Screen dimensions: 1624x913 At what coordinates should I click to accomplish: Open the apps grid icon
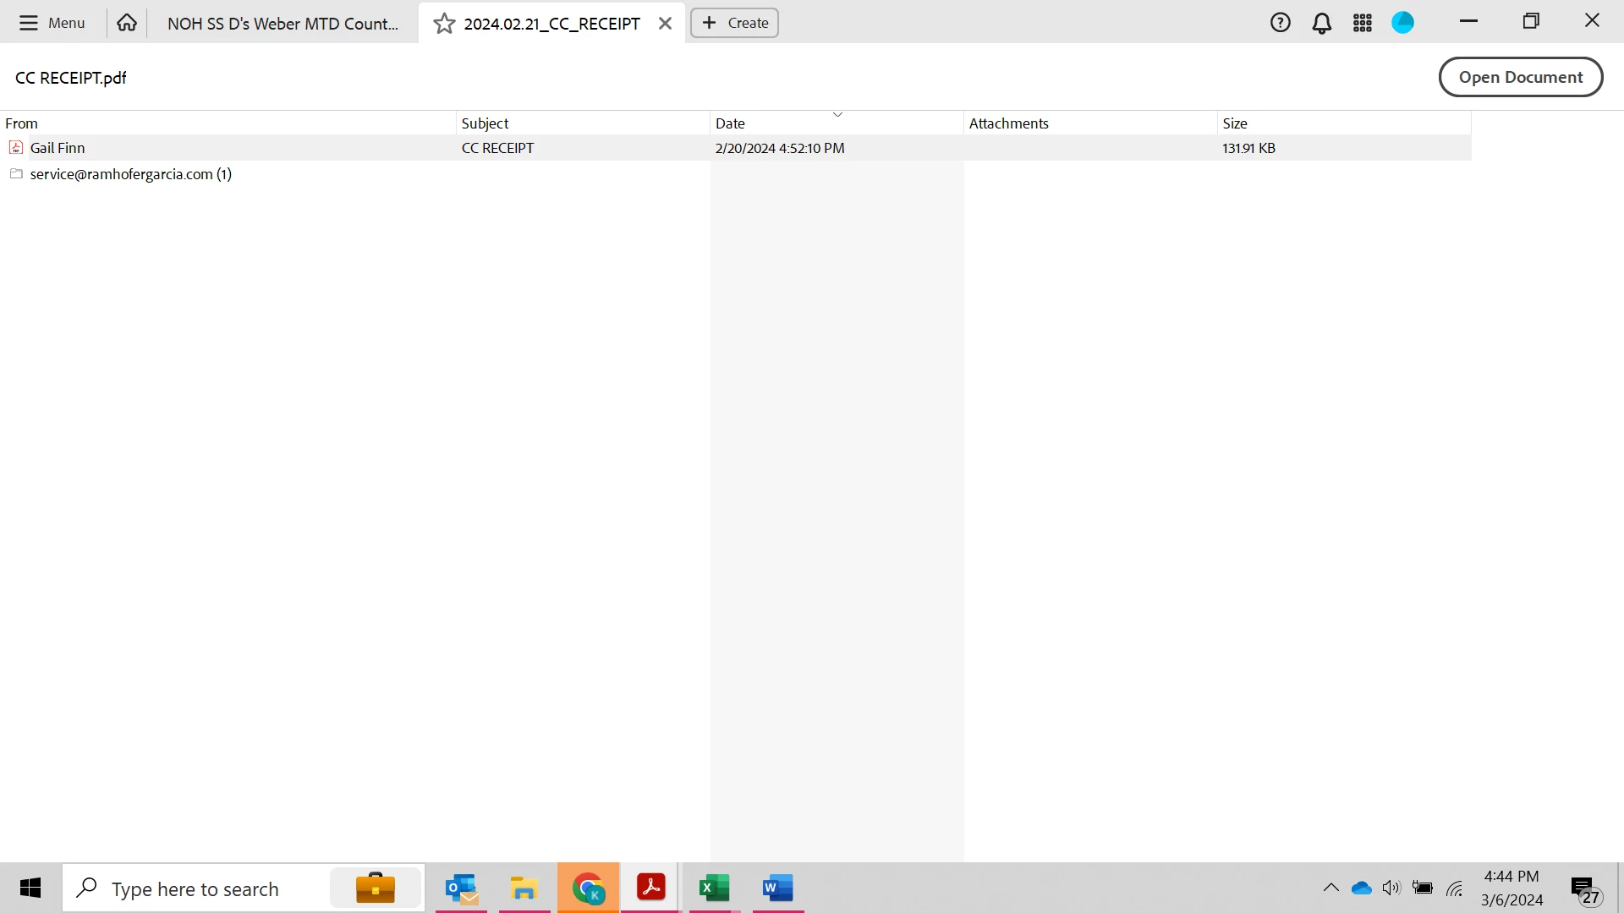[1362, 23]
